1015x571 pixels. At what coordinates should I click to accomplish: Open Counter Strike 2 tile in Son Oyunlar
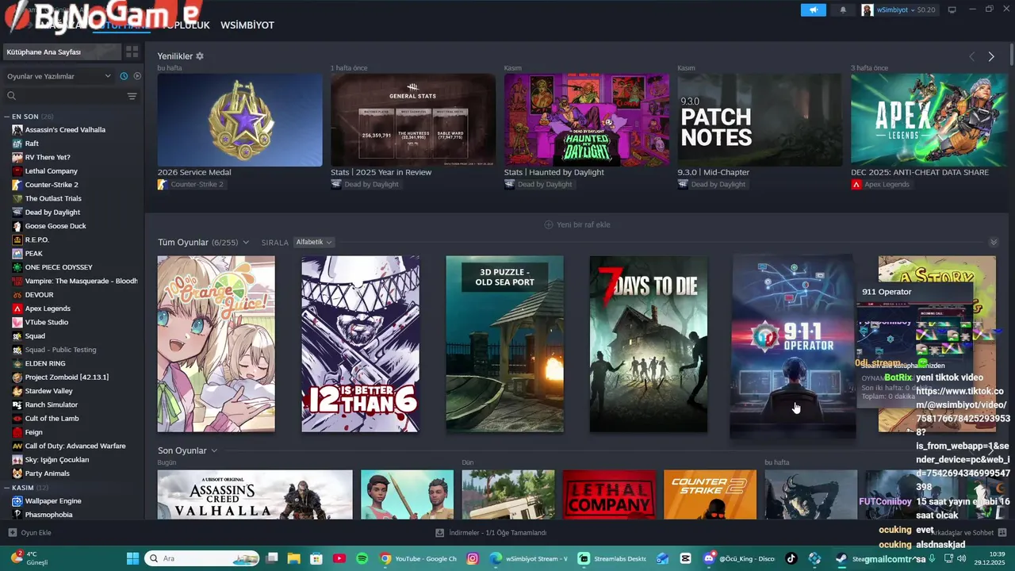pyautogui.click(x=710, y=495)
